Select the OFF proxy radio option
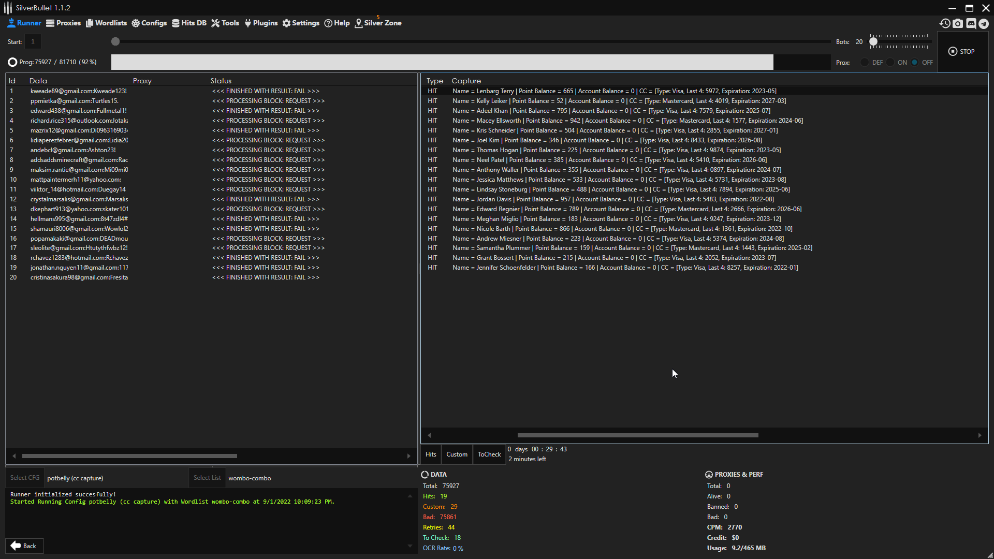The height and width of the screenshot is (559, 994). (915, 62)
